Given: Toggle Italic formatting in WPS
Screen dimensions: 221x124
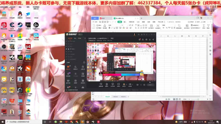Looking at the screenshot, I should pos(112,28).
